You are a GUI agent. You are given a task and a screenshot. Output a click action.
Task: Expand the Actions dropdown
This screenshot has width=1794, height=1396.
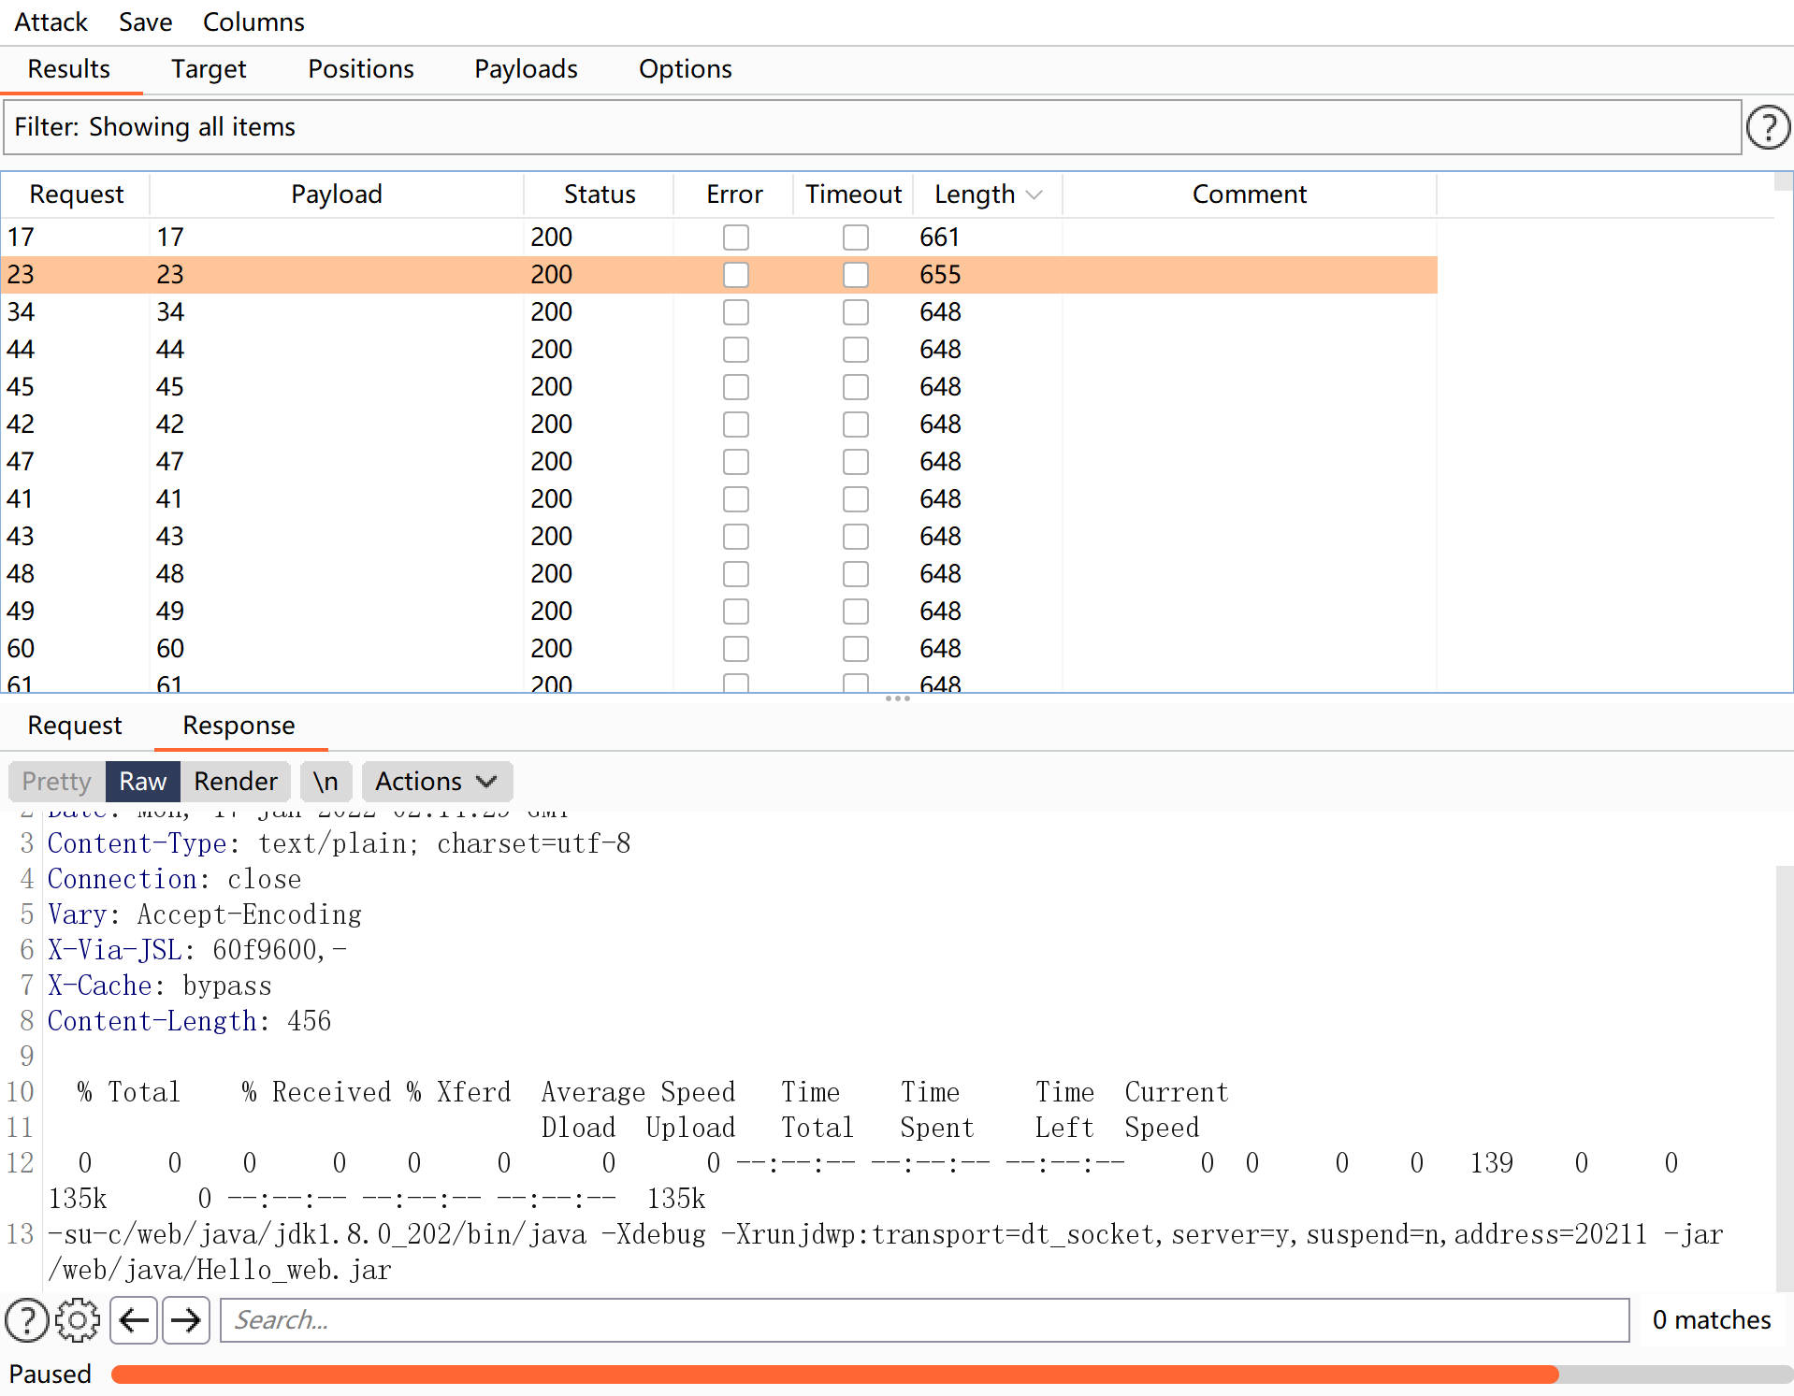[x=437, y=782]
